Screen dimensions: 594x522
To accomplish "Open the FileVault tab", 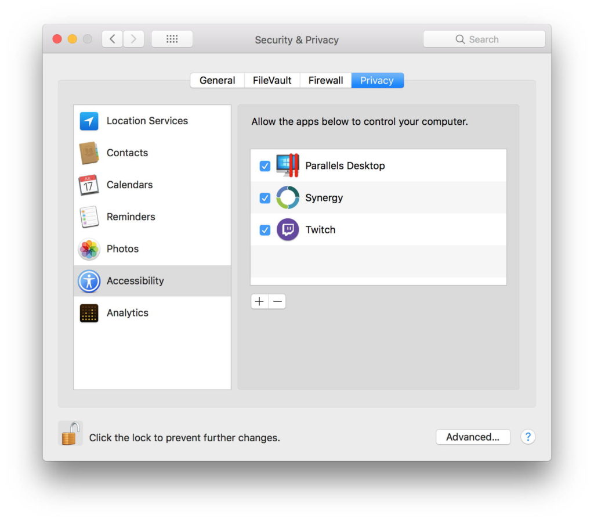I will click(x=272, y=81).
